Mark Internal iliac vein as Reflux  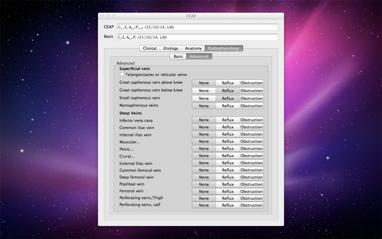pos(228,134)
